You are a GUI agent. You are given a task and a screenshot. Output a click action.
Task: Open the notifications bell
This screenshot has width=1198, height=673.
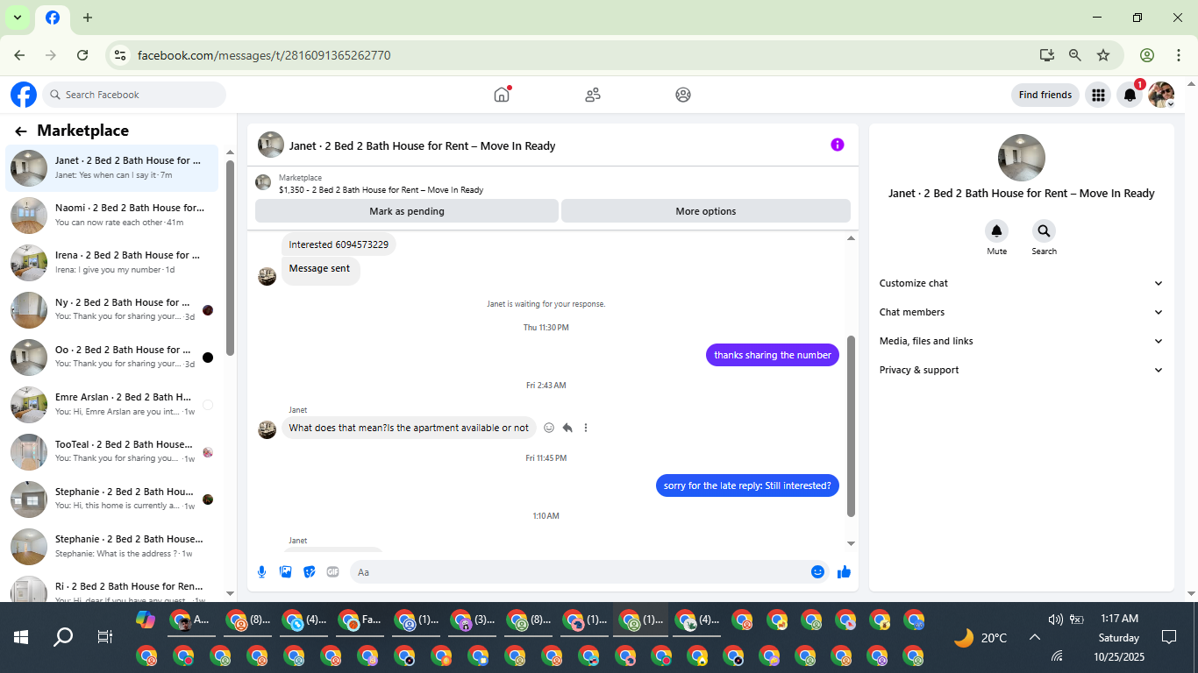point(1130,95)
